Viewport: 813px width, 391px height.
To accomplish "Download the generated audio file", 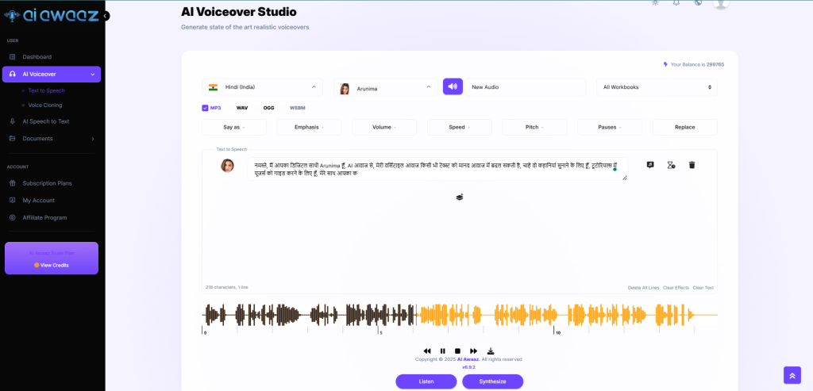I will [491, 351].
